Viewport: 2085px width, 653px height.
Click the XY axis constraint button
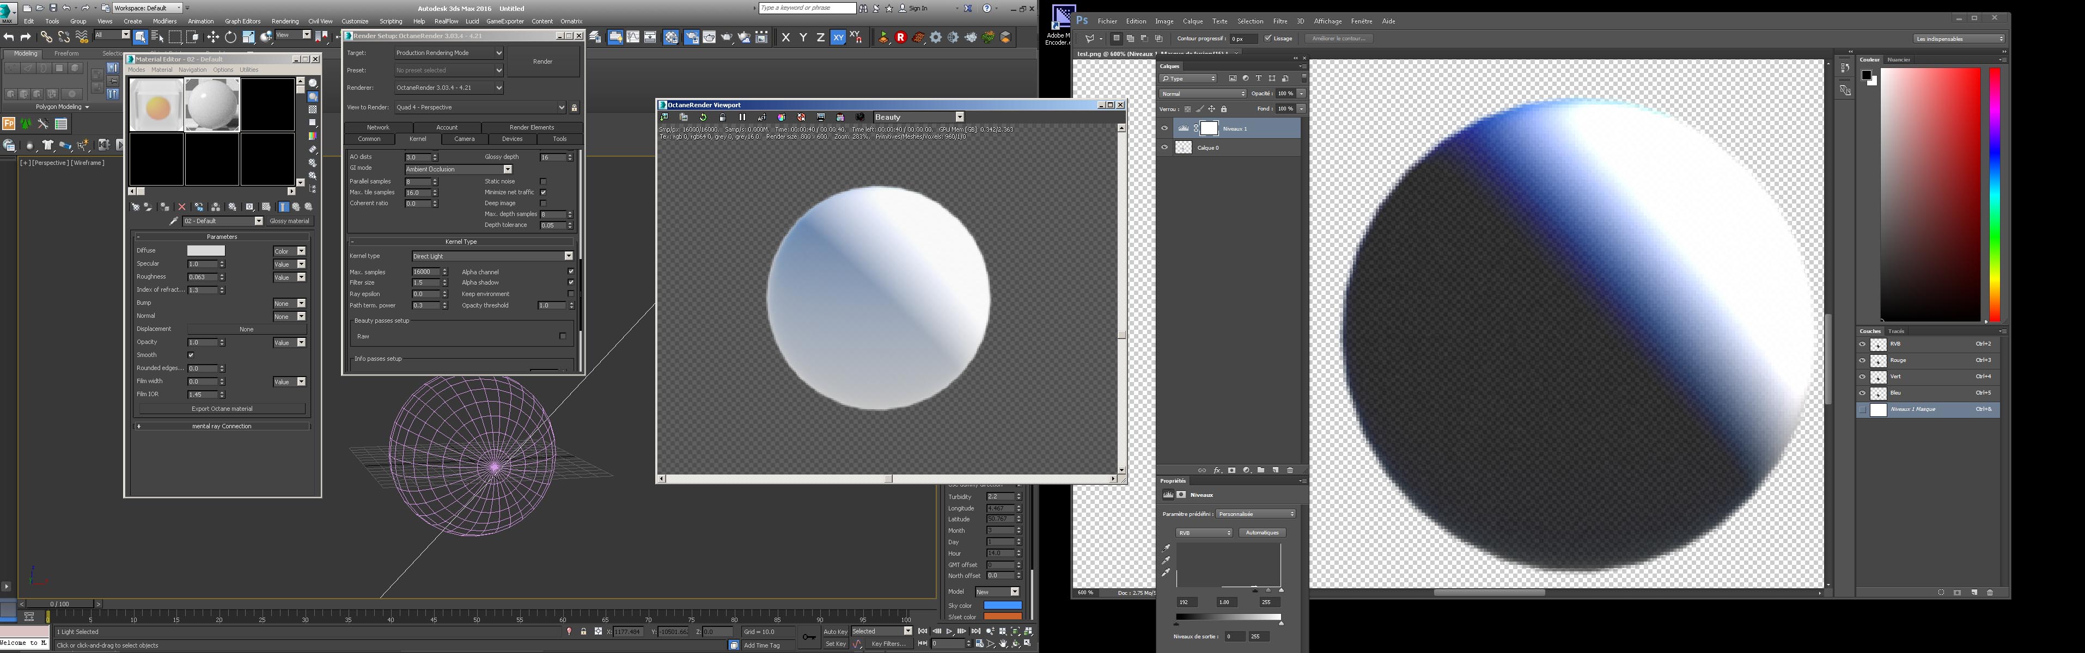838,37
